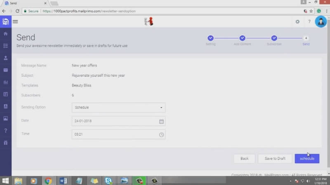Go to the Setting step
The image size is (330, 185).
(x=210, y=38)
